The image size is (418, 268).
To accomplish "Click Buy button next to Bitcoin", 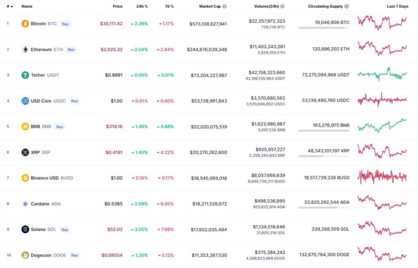I will pyautogui.click(x=65, y=24).
